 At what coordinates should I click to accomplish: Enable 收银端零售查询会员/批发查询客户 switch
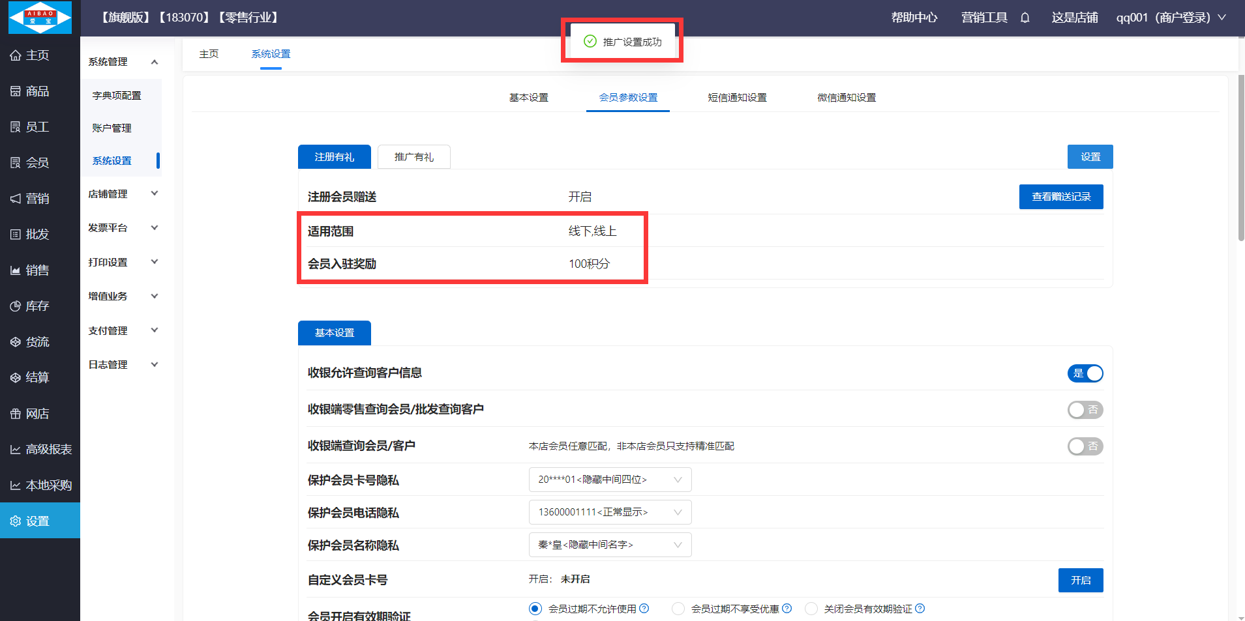[x=1085, y=410]
